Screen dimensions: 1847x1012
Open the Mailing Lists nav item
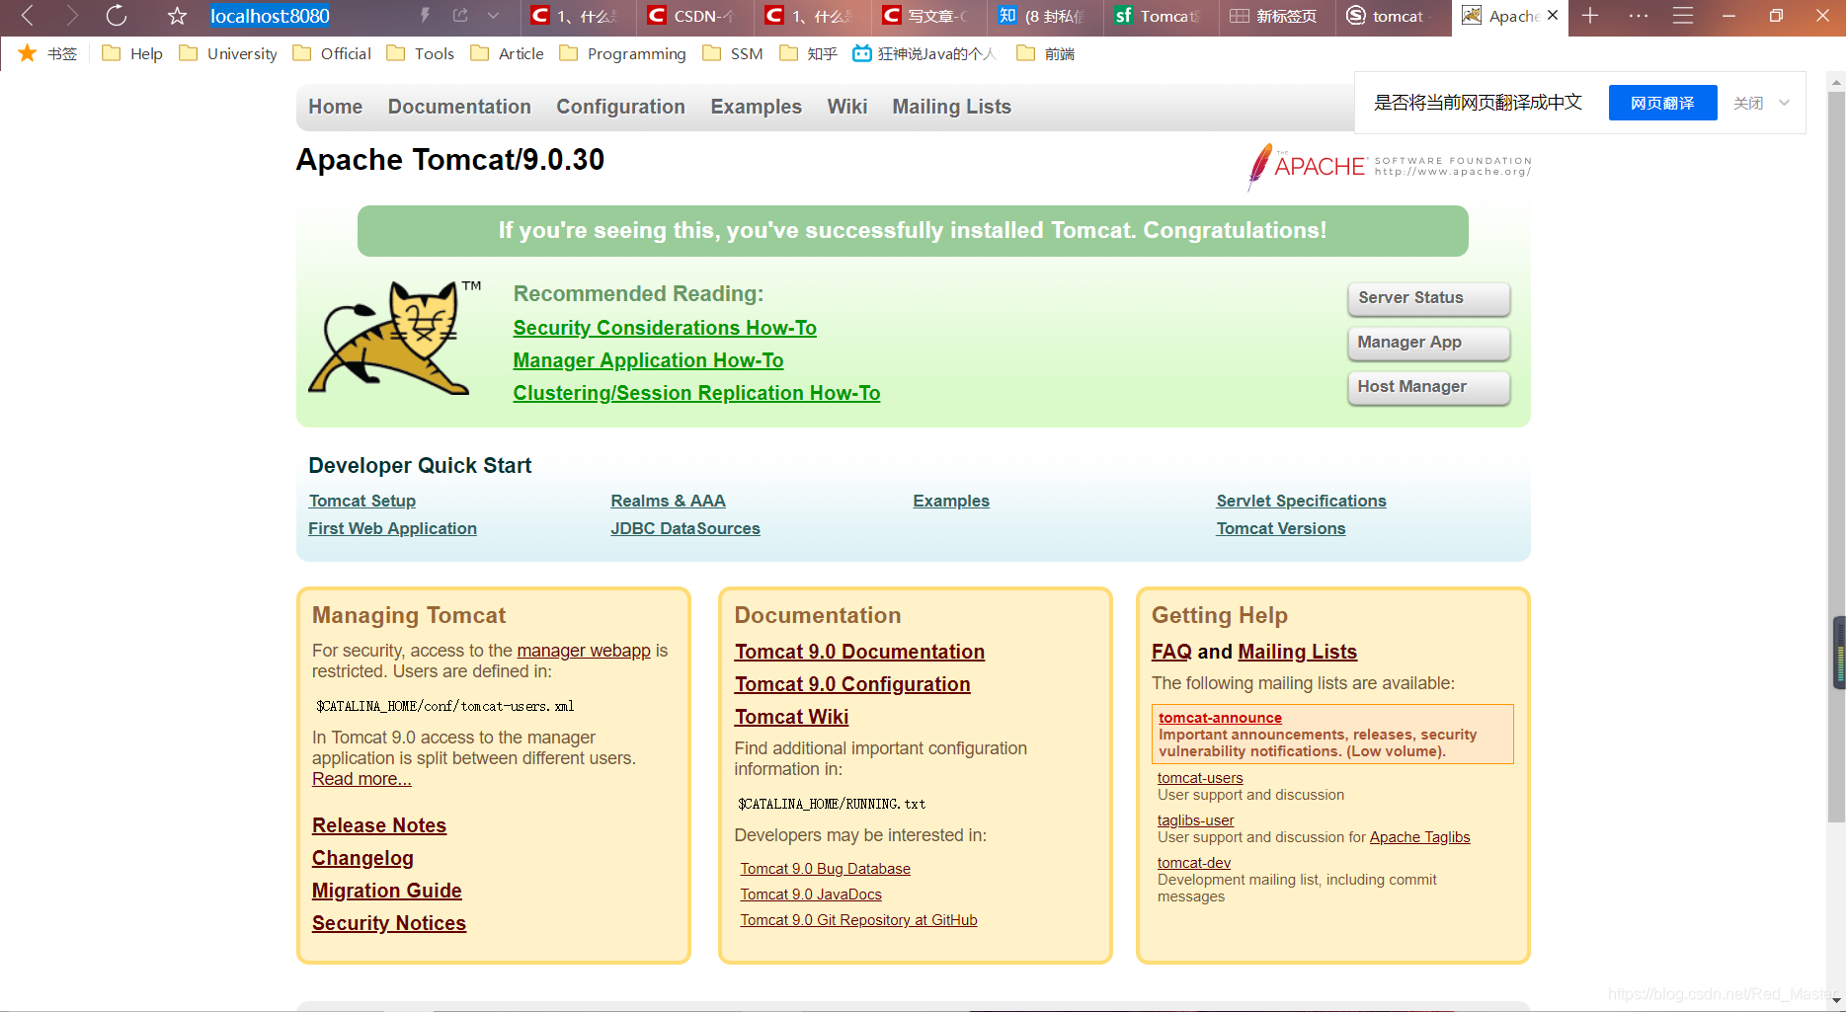[x=951, y=107]
